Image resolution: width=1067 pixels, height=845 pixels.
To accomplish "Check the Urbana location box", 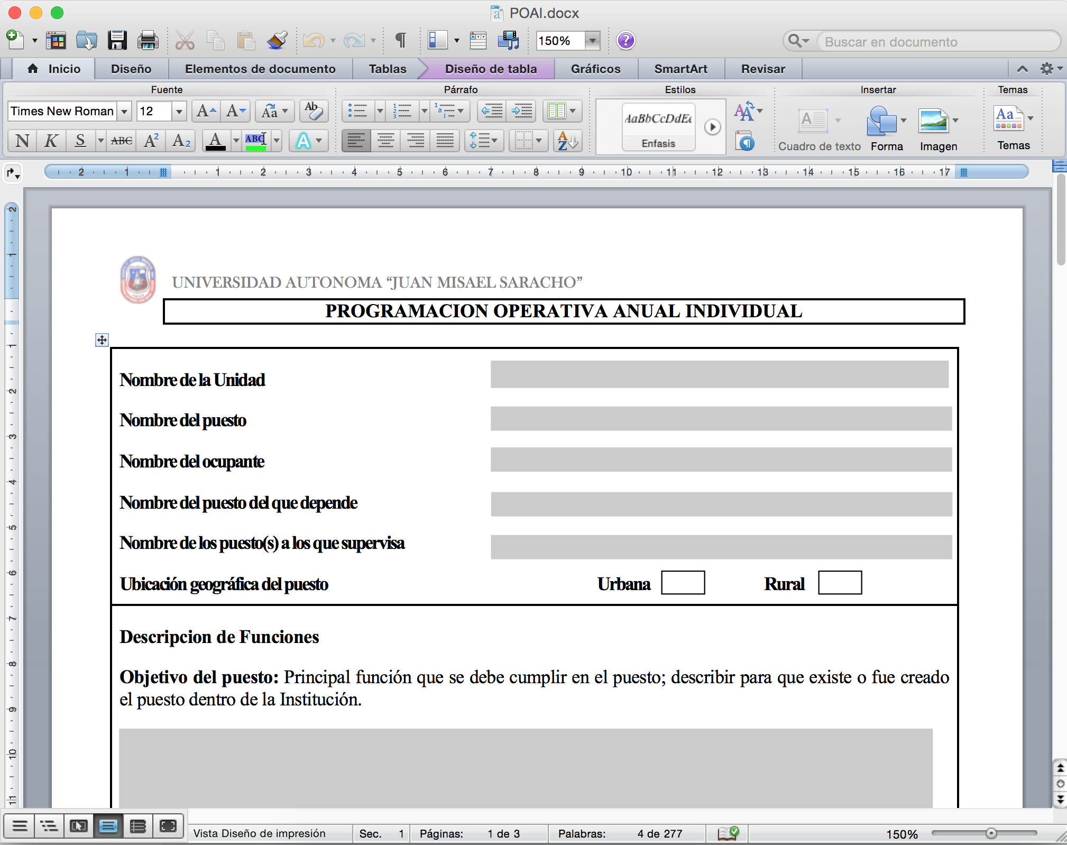I will click(x=683, y=583).
